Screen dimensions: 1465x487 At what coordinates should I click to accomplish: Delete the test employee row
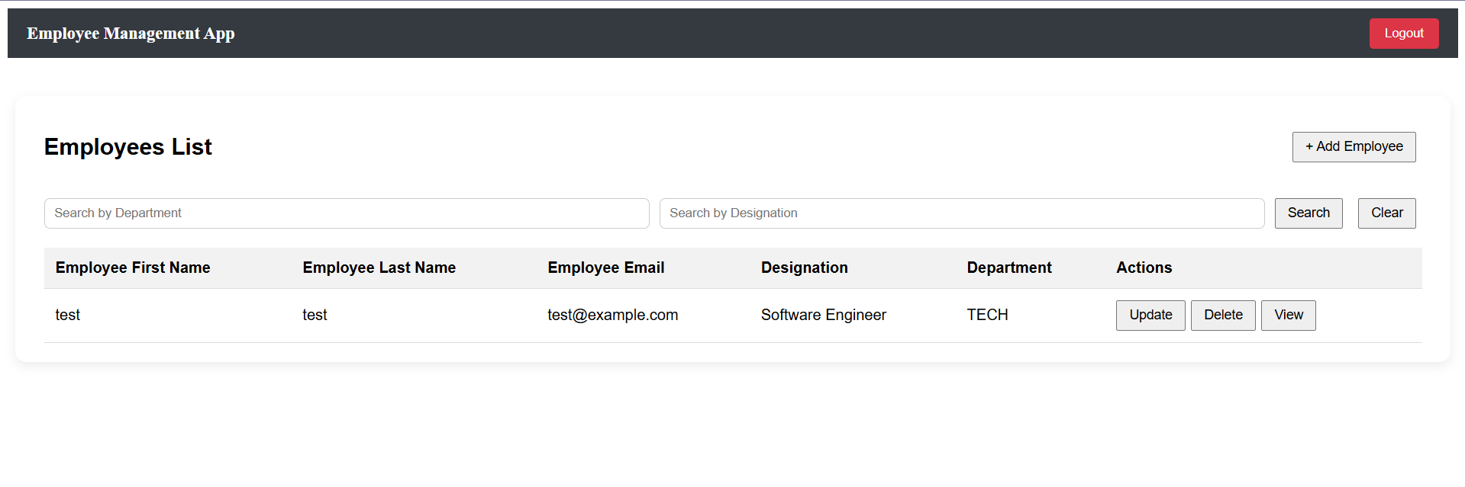(x=1223, y=316)
